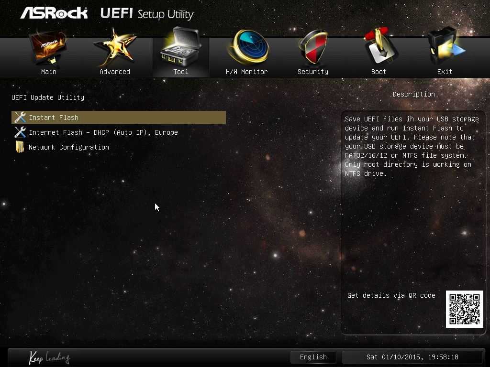Select the Exit tab label
This screenshot has height=367, width=490.
coord(445,72)
